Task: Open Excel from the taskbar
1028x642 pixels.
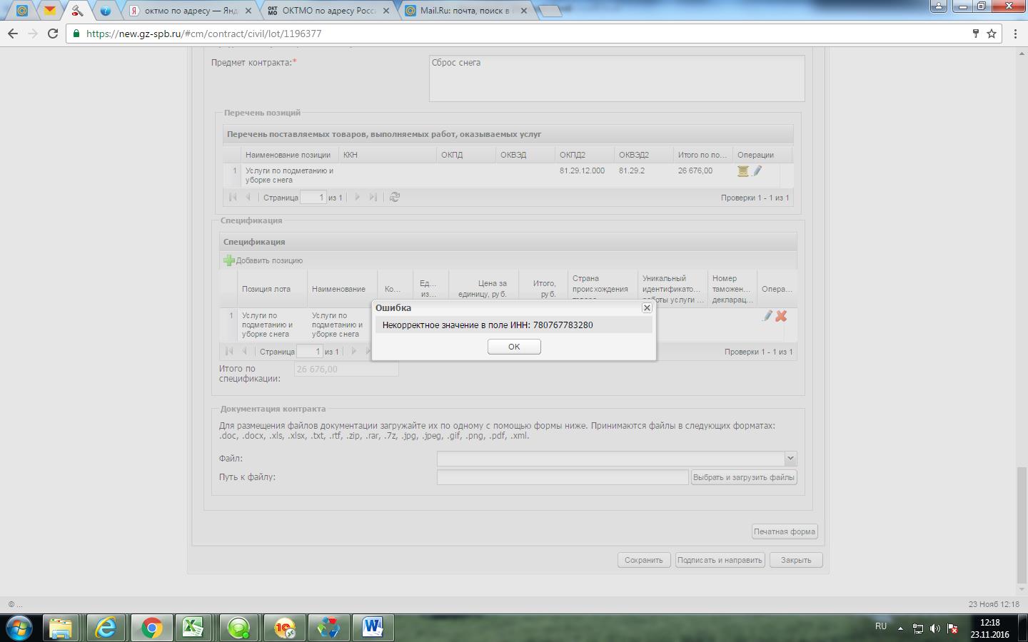Action: (x=193, y=628)
